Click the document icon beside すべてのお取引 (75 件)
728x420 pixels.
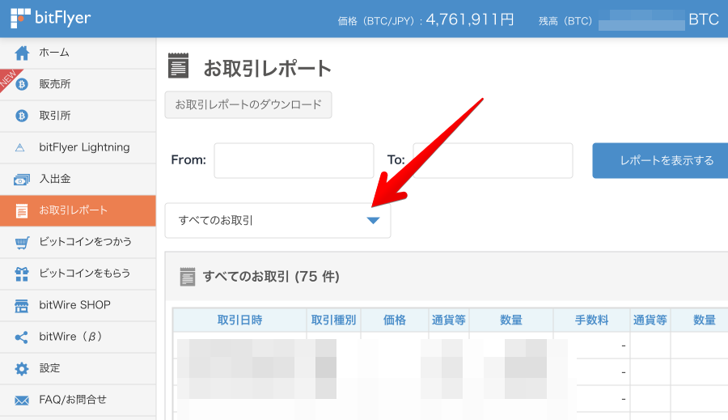[x=187, y=277]
